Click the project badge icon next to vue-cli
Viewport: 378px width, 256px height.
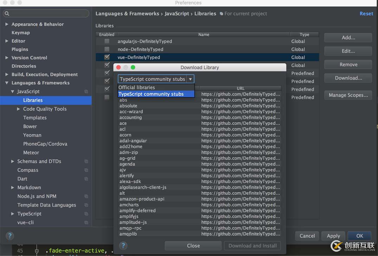pyautogui.click(x=86, y=223)
